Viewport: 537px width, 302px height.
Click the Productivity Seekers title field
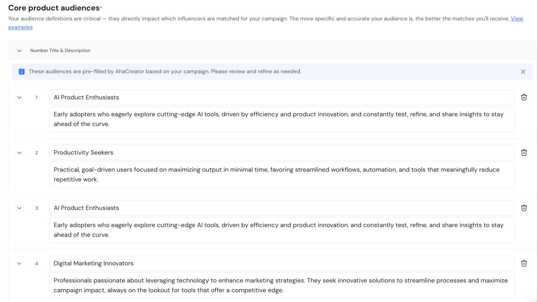coord(281,153)
